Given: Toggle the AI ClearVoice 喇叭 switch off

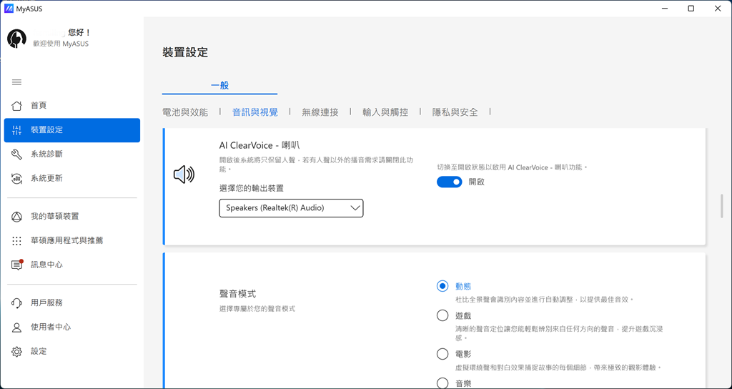Looking at the screenshot, I should click(x=450, y=182).
